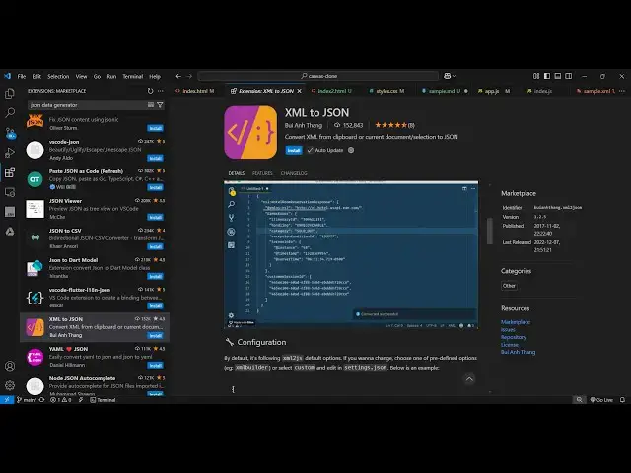This screenshot has width=631, height=473.
Task: Click the command center search box
Action: coord(318,76)
